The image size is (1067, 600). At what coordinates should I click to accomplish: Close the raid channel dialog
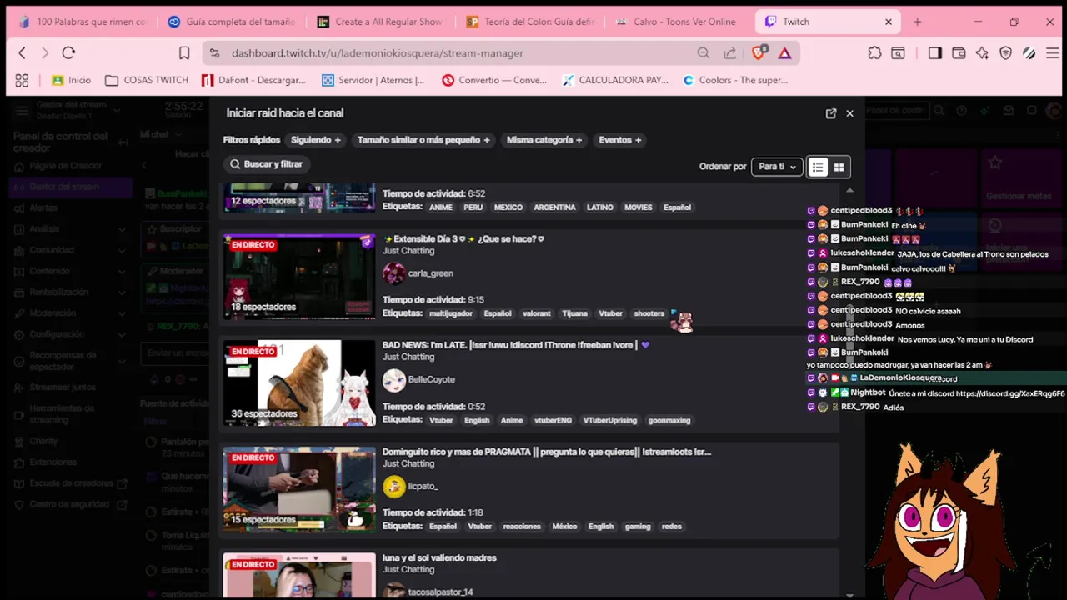(x=849, y=113)
